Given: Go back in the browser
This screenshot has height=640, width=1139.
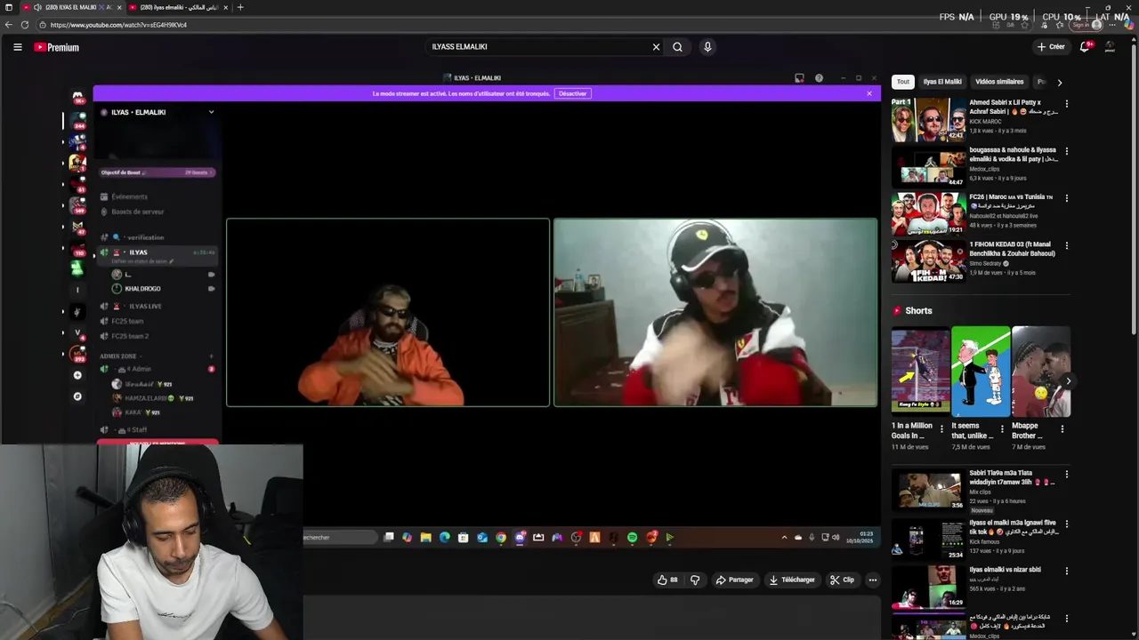Looking at the screenshot, I should [x=9, y=25].
